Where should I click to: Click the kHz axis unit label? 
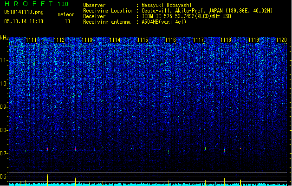[x=4, y=38]
